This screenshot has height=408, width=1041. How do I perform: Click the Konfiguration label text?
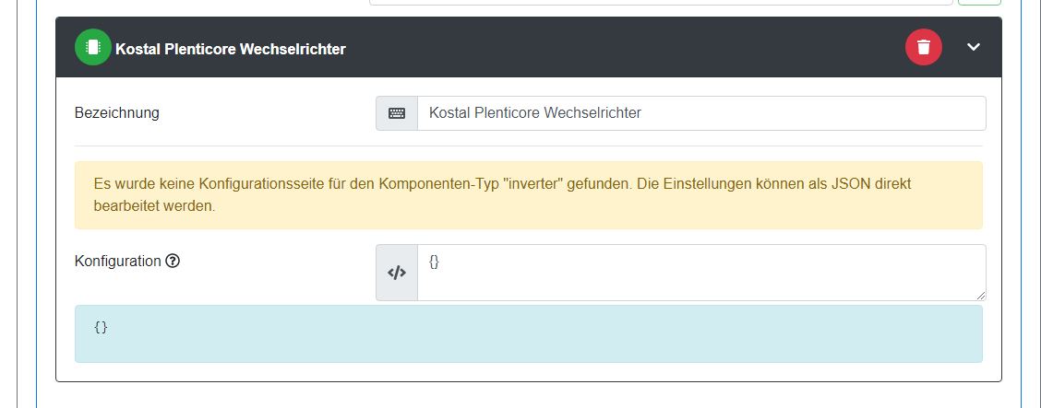click(117, 261)
